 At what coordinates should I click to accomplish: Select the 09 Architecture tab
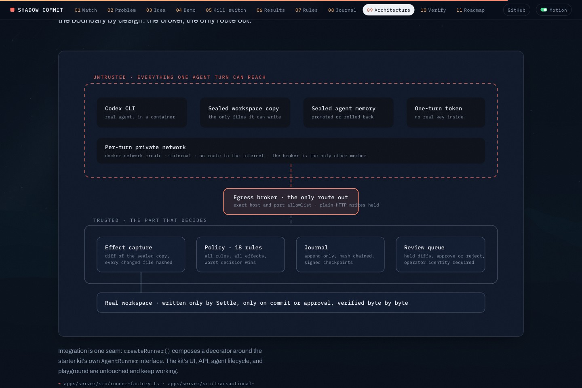[388, 10]
